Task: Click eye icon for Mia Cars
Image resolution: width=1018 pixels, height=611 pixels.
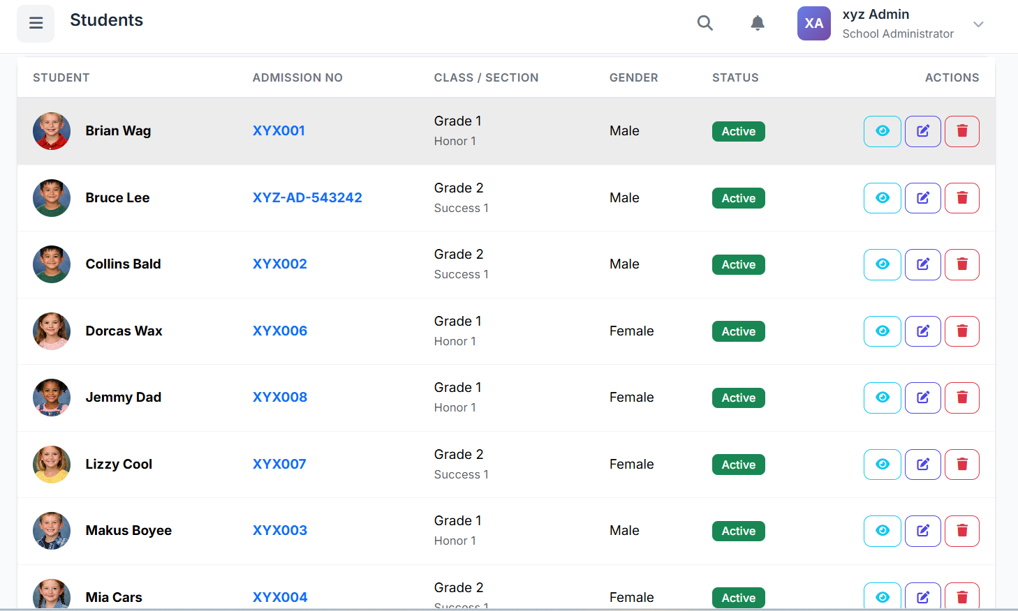Action: [882, 596]
